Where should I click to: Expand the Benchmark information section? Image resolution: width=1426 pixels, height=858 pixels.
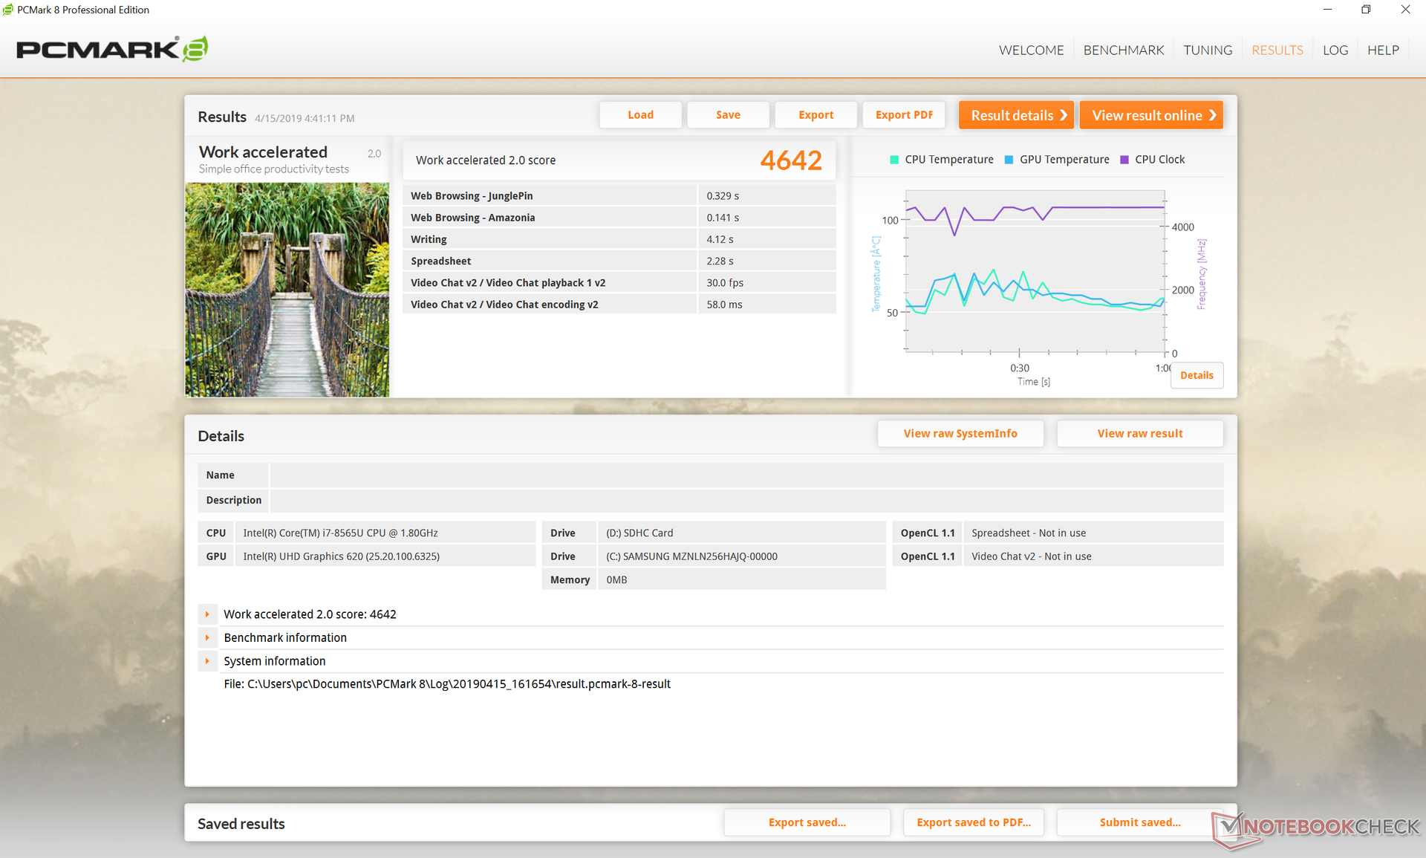tap(207, 637)
